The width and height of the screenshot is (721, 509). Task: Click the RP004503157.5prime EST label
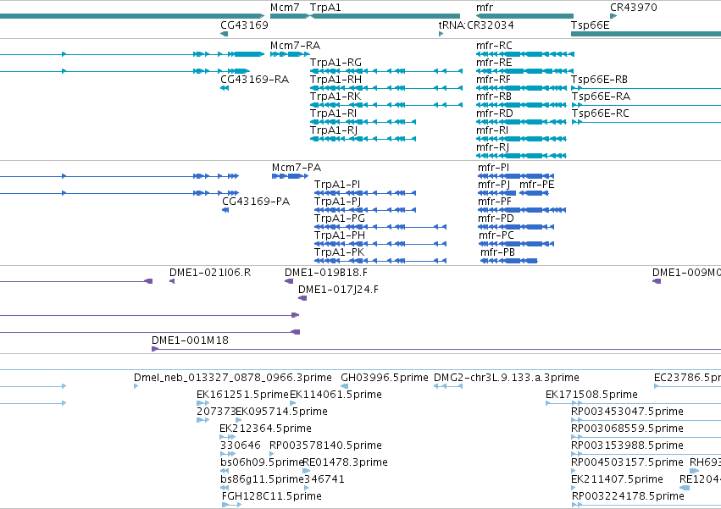[627, 463]
